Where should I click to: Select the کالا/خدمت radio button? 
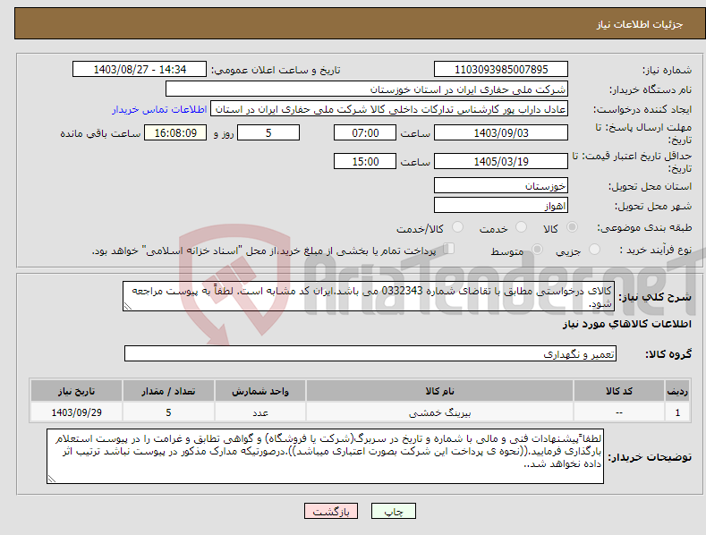point(457,227)
